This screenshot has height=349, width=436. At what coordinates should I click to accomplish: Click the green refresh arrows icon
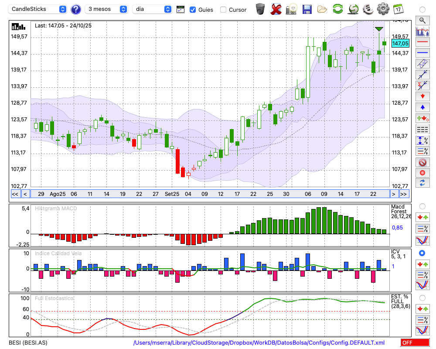click(337, 9)
